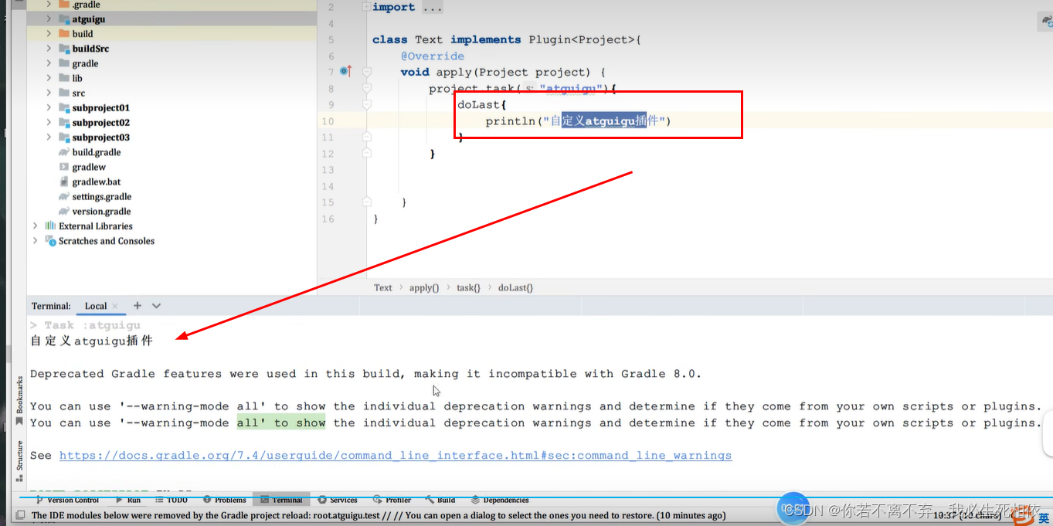
Task: Expand the lib folder chevron
Action: pyautogui.click(x=49, y=78)
